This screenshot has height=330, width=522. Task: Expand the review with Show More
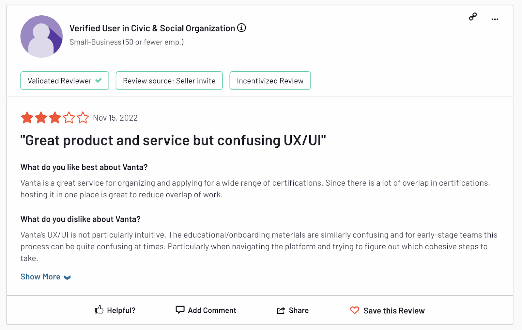(40, 277)
